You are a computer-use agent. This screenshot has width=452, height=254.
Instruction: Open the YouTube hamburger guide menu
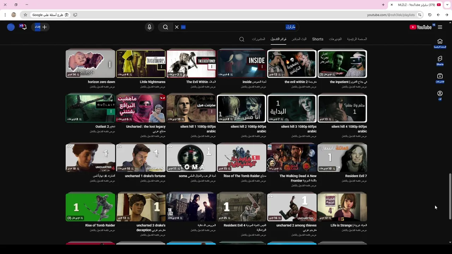(x=440, y=27)
